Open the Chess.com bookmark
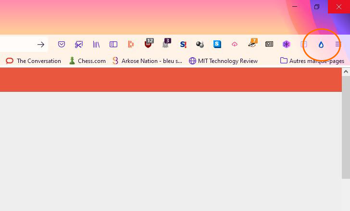The image size is (350, 211). click(87, 61)
